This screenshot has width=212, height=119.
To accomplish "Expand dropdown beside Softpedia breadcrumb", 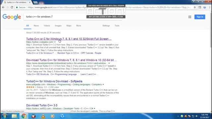I will point(103,85).
